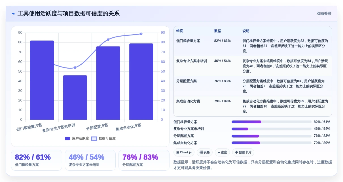This screenshot has height=182, width=343.
Task: Click line point above 复杂专业方案未培训 bar
Action: 75,67
